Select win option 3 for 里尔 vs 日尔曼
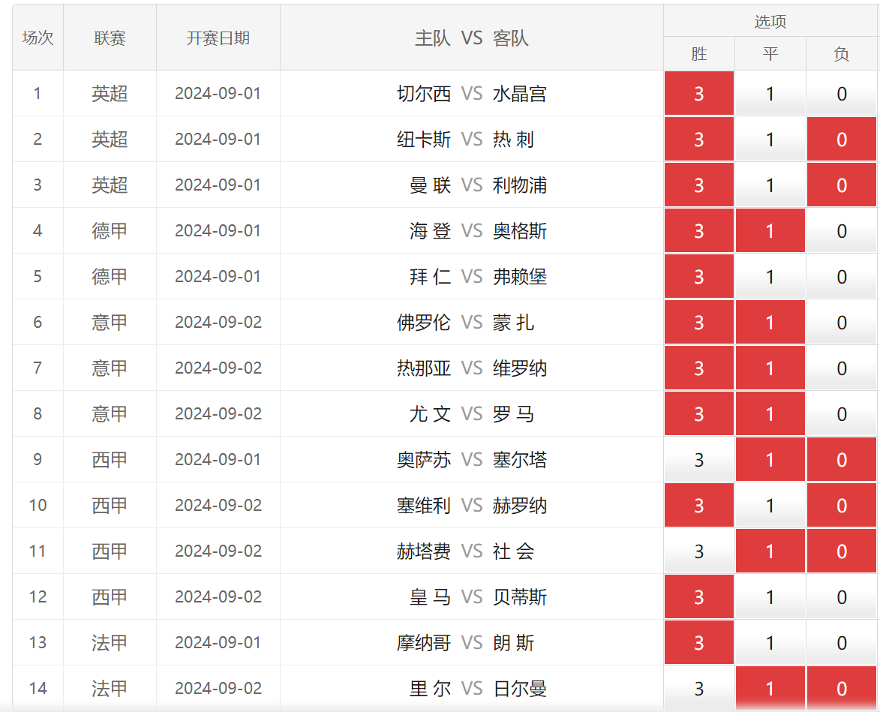Image resolution: width=880 pixels, height=712 pixels. point(698,688)
